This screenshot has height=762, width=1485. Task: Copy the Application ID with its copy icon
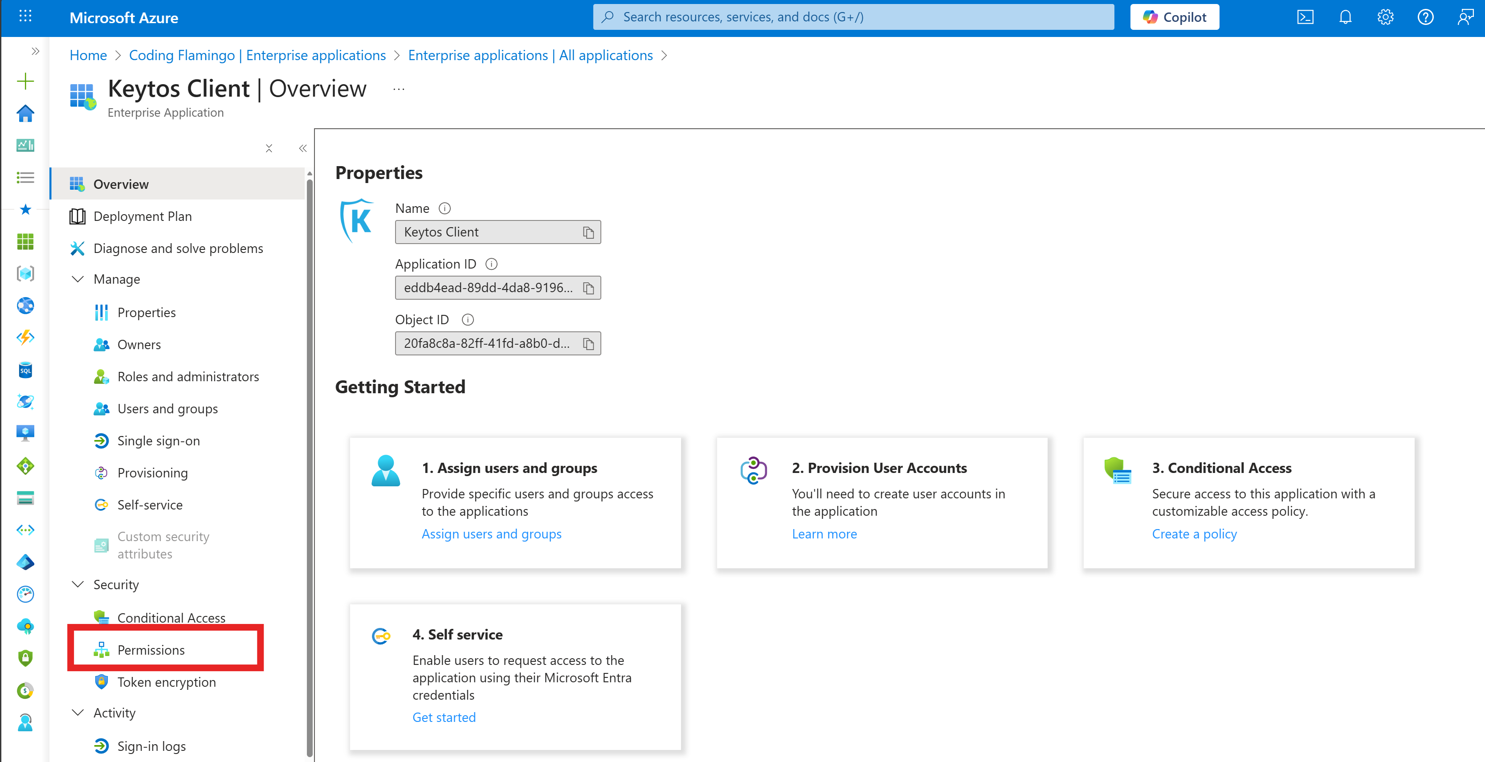pos(588,288)
